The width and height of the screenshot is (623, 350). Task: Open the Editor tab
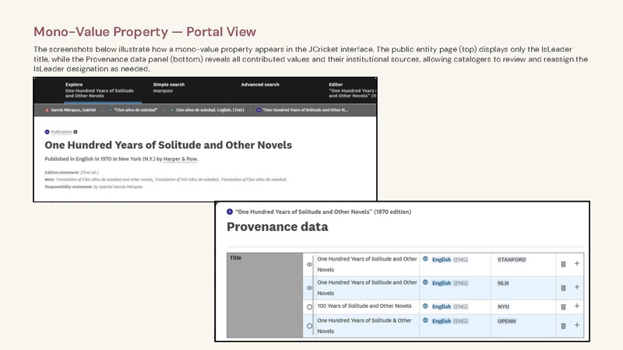coord(352,90)
